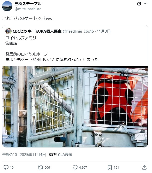View the starting gate photo in quoted post
The width and height of the screenshot is (152, 173).
tap(75, 107)
